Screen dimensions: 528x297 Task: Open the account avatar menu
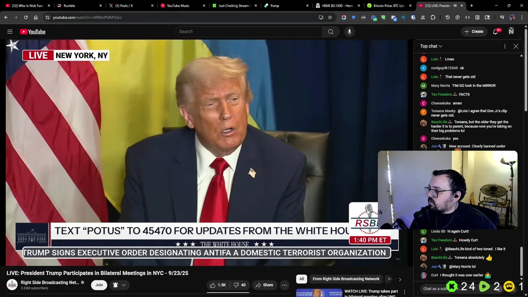pyautogui.click(x=511, y=32)
